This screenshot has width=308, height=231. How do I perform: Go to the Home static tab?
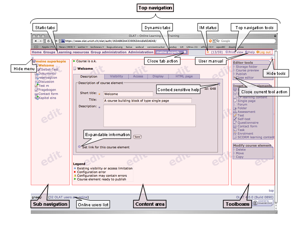pos(36,52)
